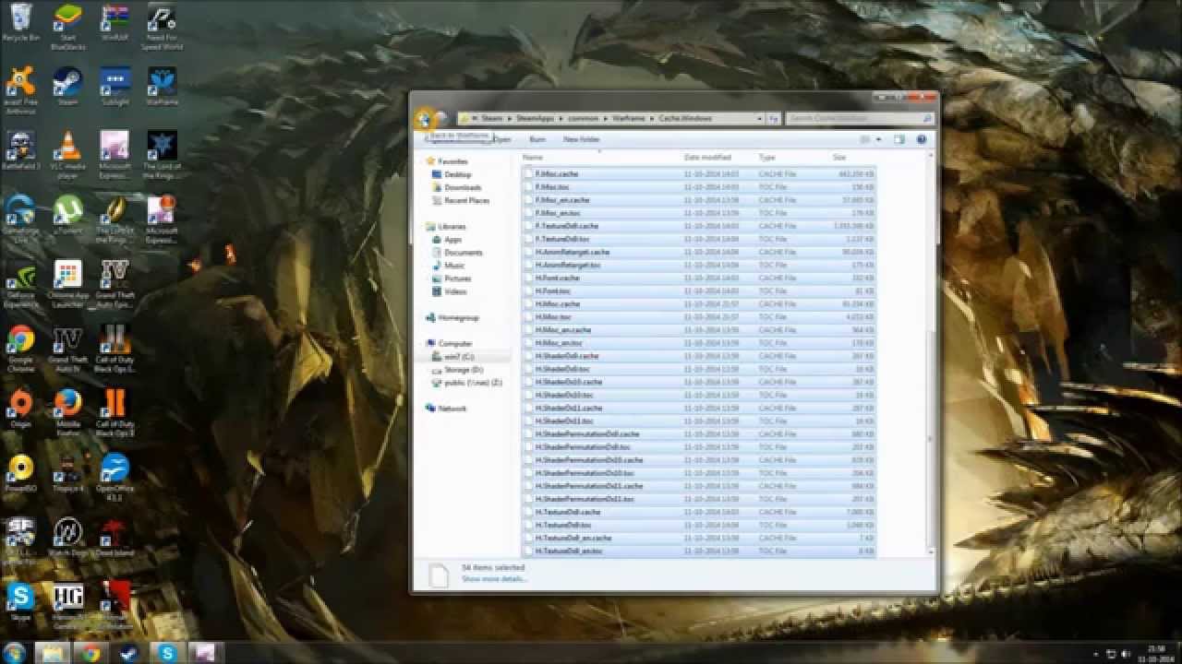
Task: Open the Steam desktop shortcut
Action: tap(67, 87)
